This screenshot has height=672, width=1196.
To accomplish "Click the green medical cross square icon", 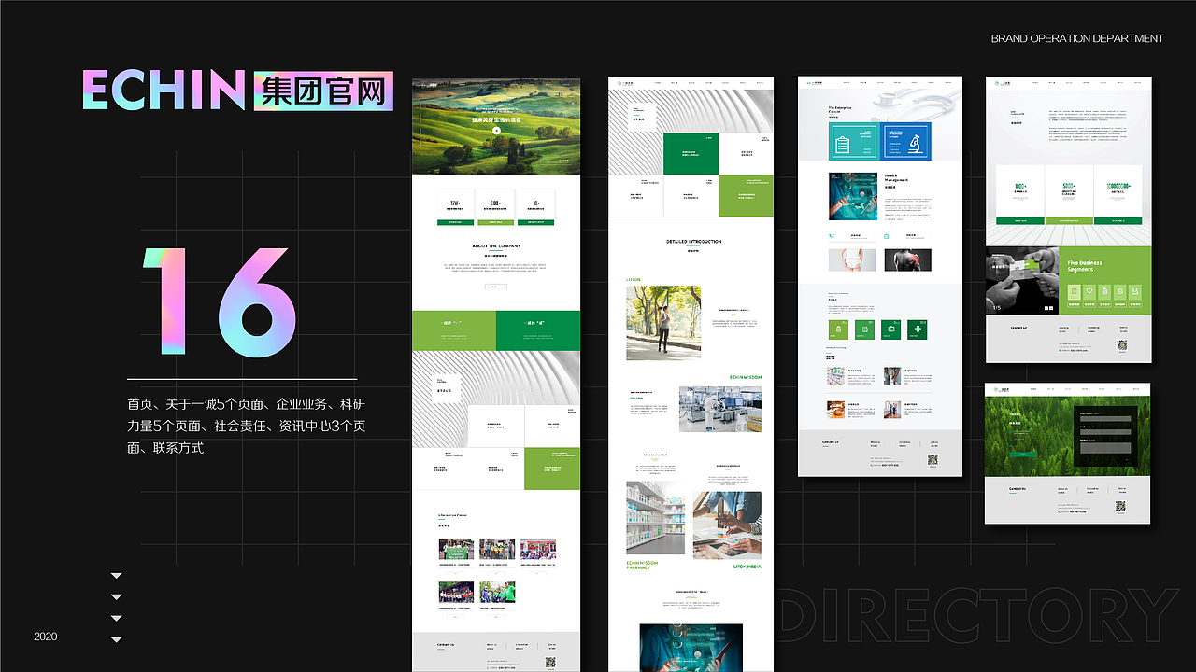I will [918, 329].
